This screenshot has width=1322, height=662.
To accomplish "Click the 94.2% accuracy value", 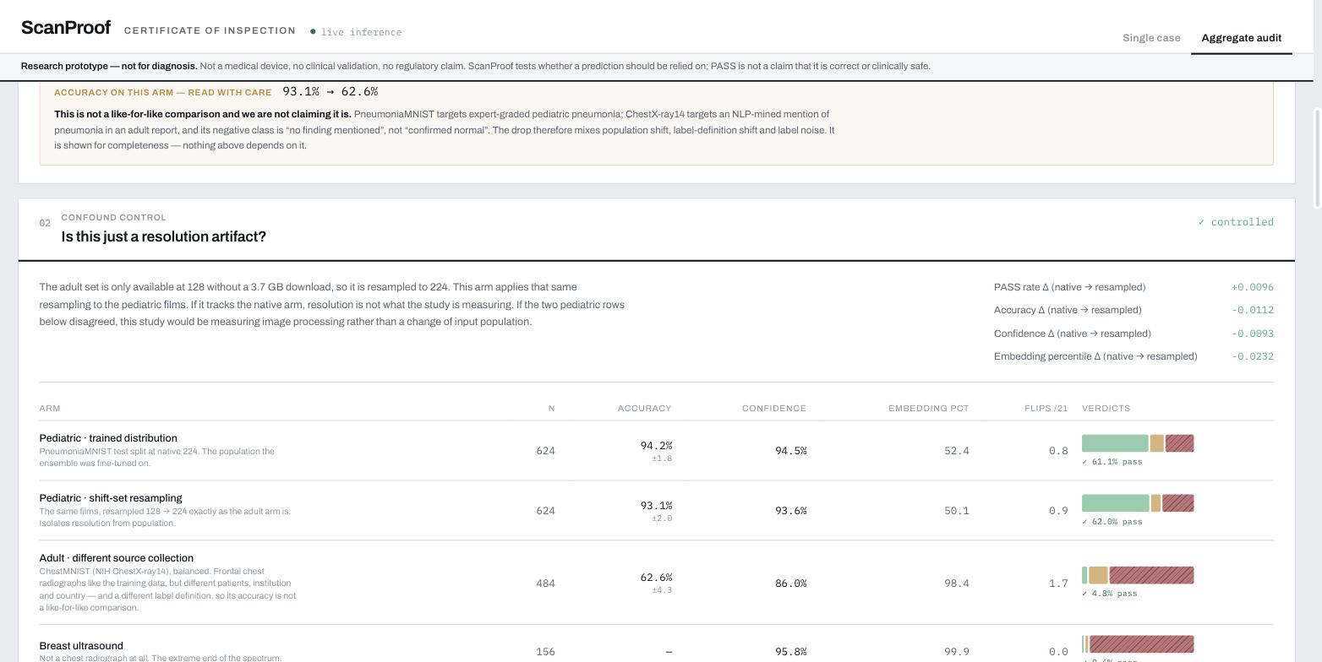I will click(656, 446).
